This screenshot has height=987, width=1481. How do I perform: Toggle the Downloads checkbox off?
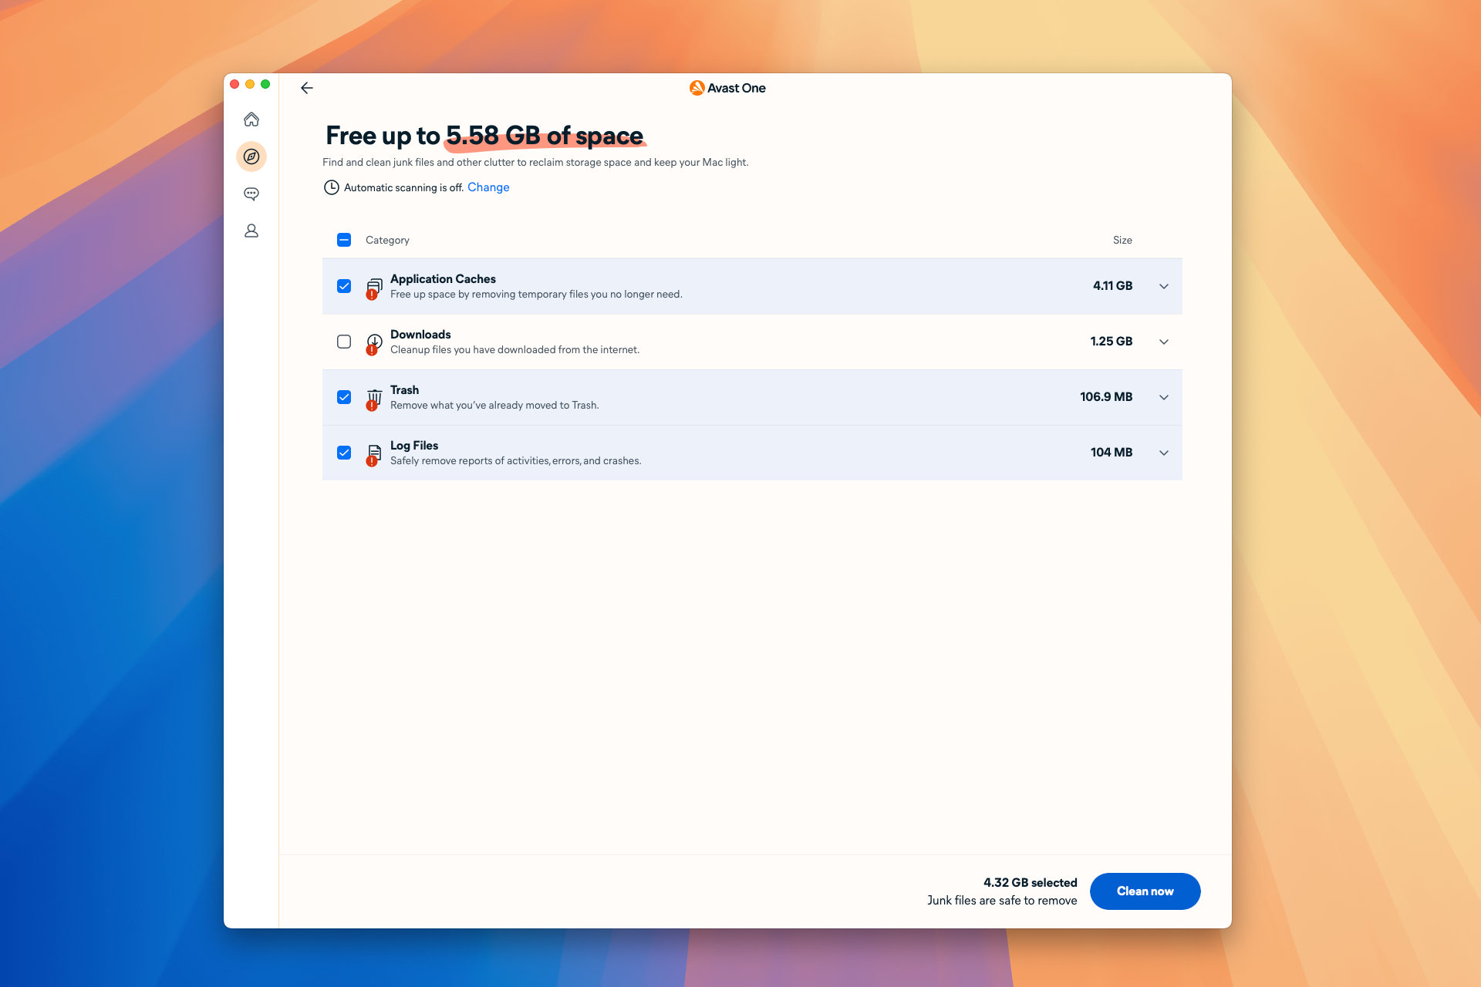pos(344,340)
